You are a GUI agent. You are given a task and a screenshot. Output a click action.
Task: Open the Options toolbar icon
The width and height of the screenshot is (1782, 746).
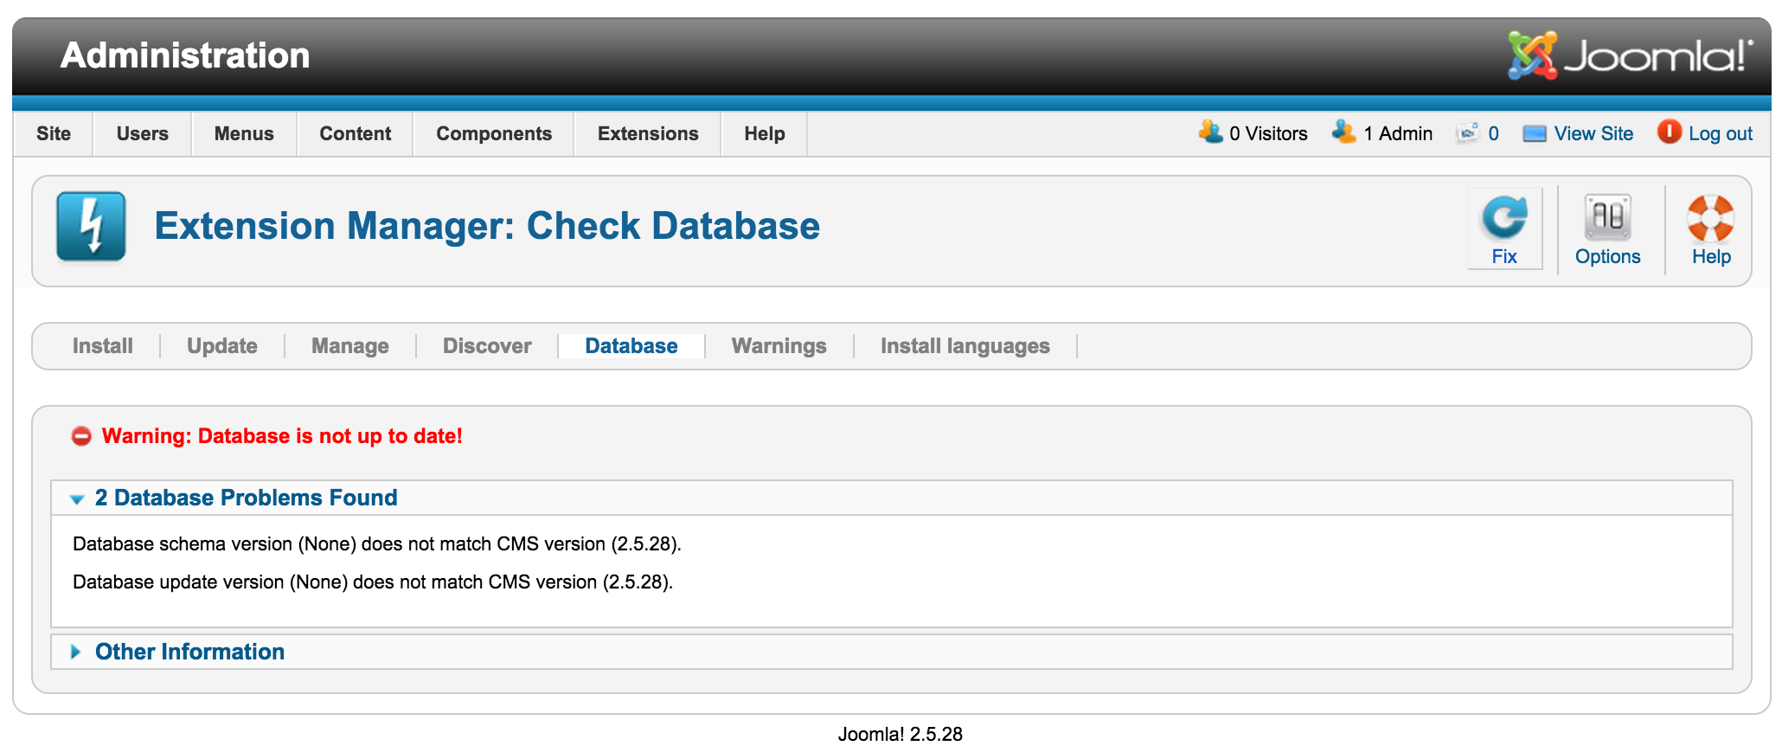pyautogui.click(x=1606, y=217)
